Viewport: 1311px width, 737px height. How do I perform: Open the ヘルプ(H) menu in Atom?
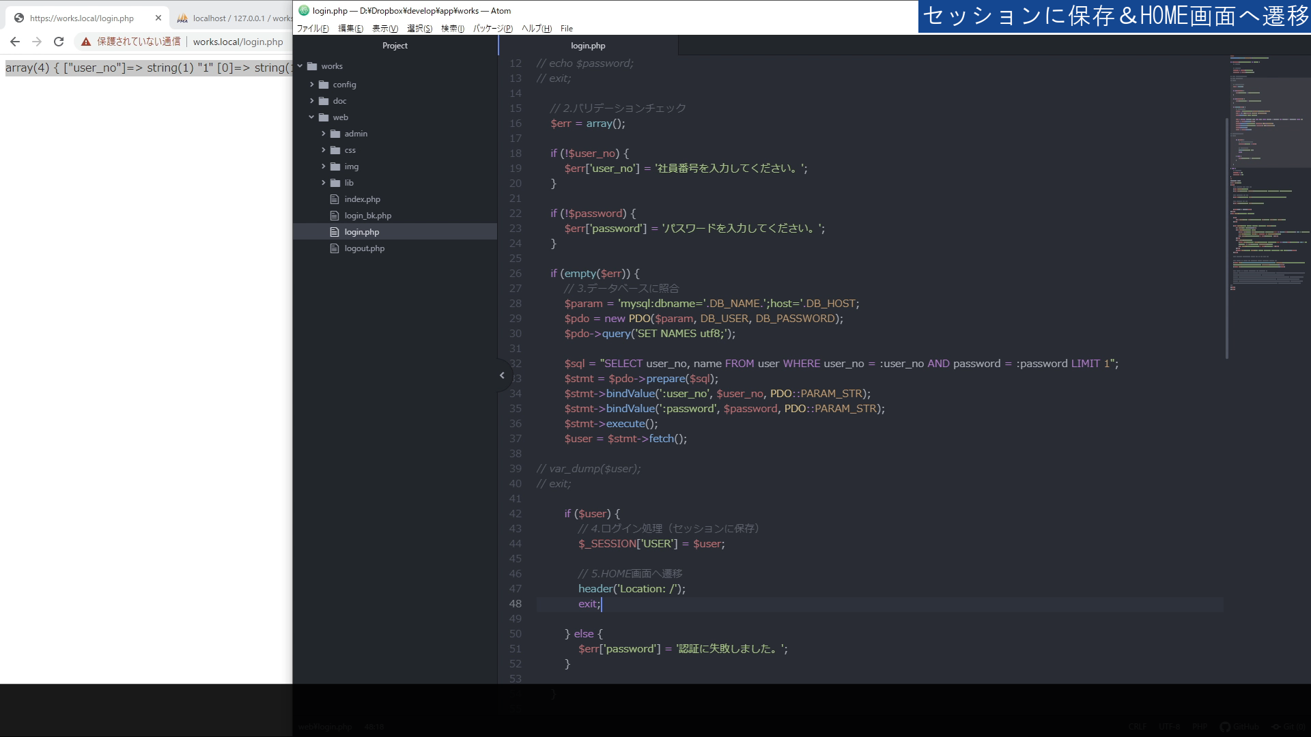(x=537, y=29)
